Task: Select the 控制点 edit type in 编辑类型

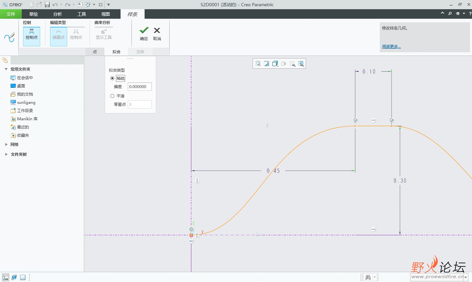Action: pos(76,34)
